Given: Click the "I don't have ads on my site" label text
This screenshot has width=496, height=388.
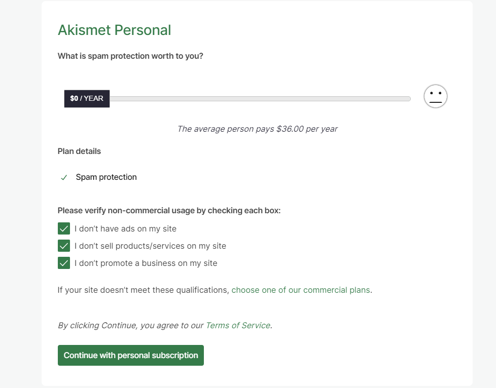Looking at the screenshot, I should pyautogui.click(x=125, y=228).
